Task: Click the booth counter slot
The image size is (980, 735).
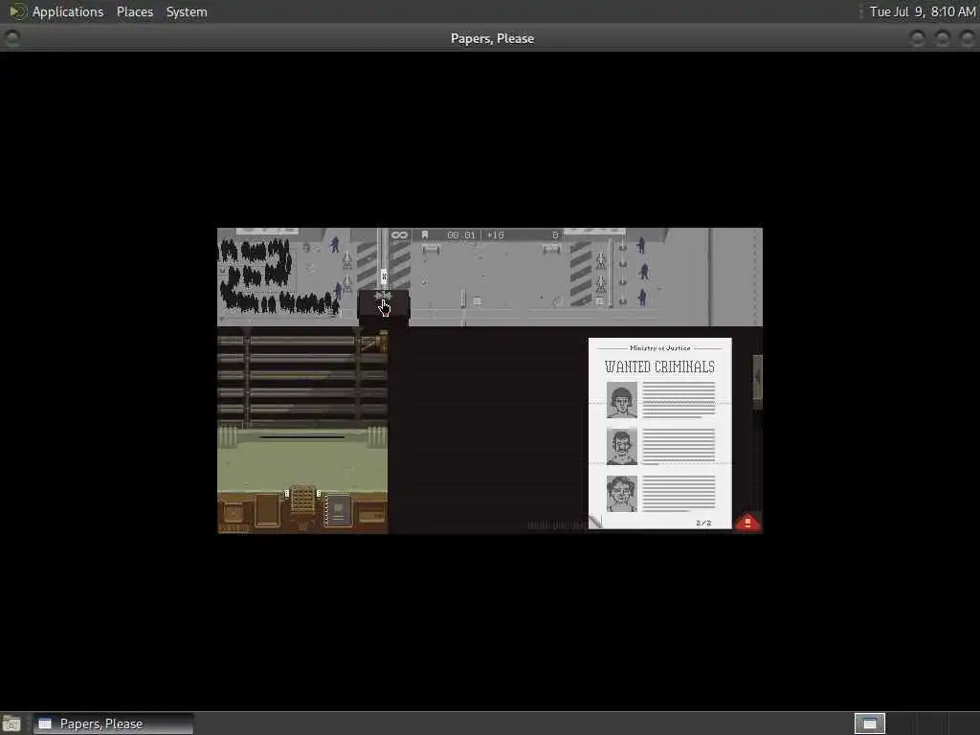Action: point(302,437)
